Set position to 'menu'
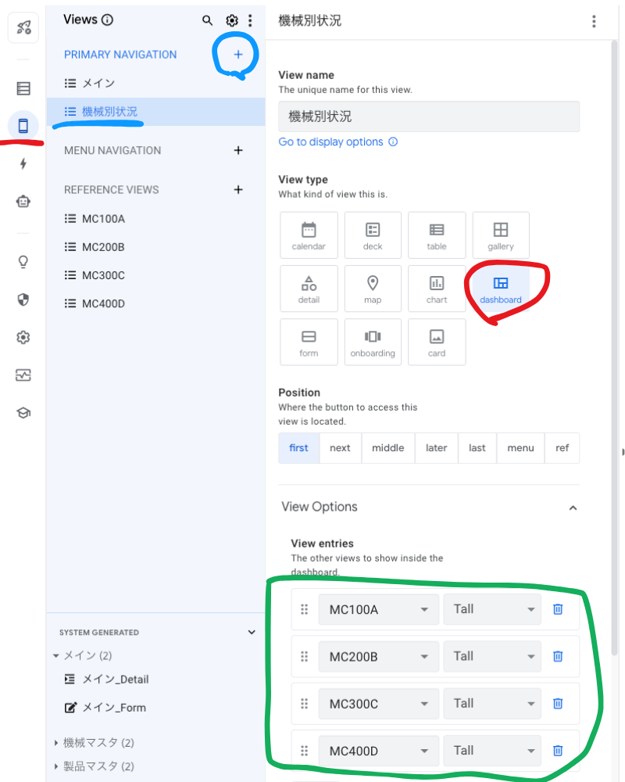This screenshot has height=782, width=625. click(x=520, y=448)
